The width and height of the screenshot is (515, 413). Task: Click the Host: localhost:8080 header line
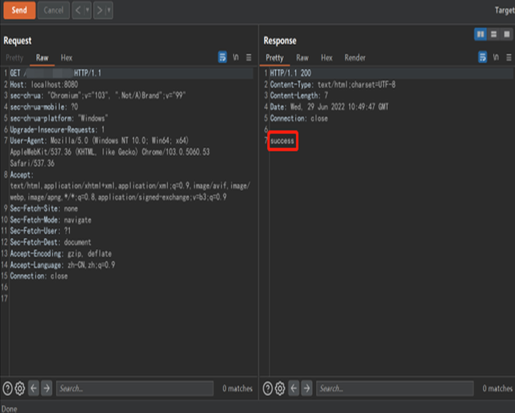44,85
